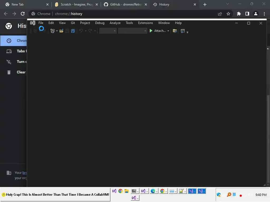Click the Holy Crap taskbar button
The height and width of the screenshot is (202, 270).
(55, 195)
